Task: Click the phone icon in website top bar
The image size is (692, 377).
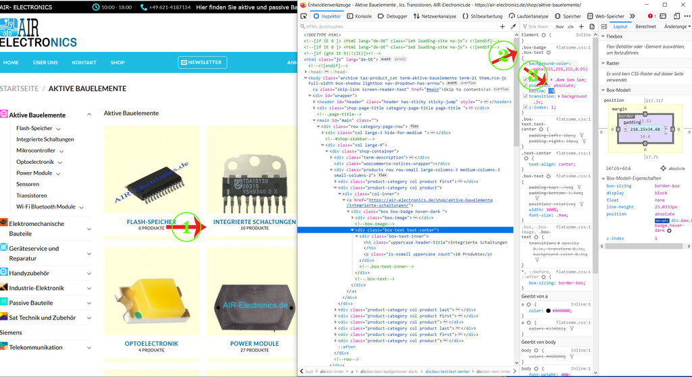Action: pyautogui.click(x=143, y=7)
